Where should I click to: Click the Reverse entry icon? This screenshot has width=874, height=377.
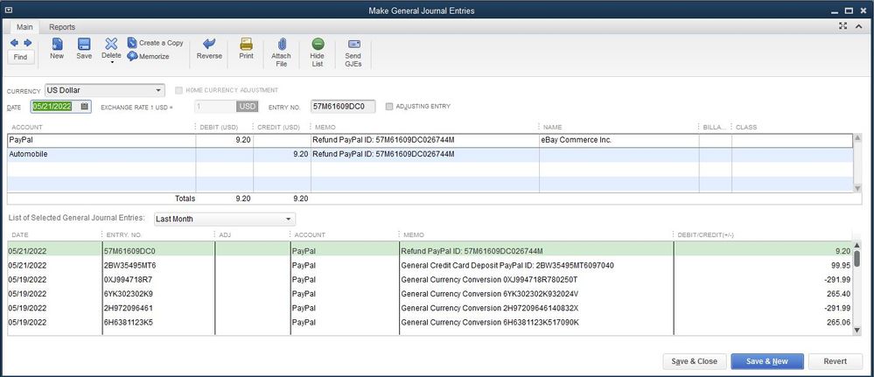click(209, 47)
